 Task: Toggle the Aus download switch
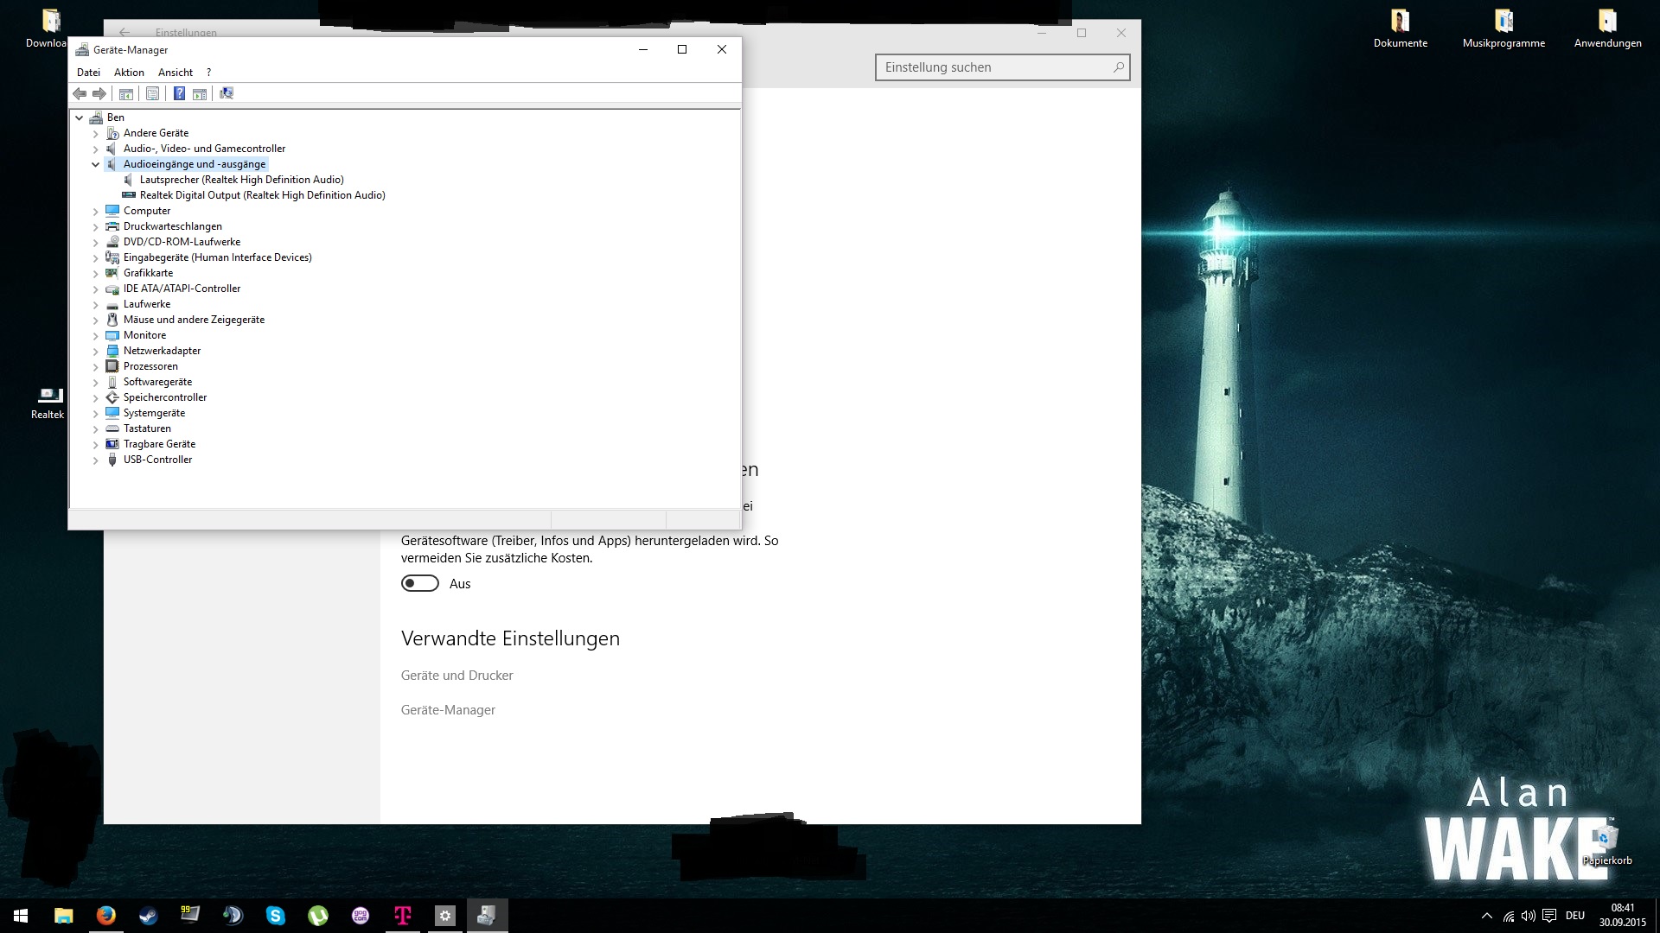[x=420, y=584]
